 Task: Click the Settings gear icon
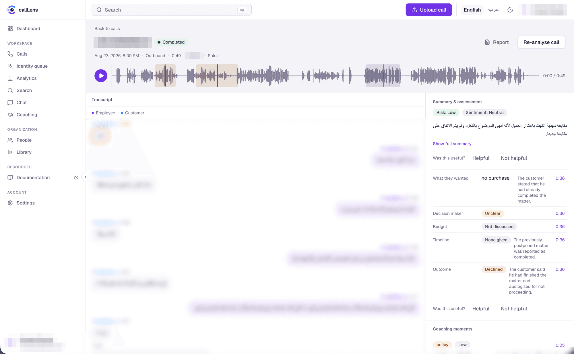(10, 203)
